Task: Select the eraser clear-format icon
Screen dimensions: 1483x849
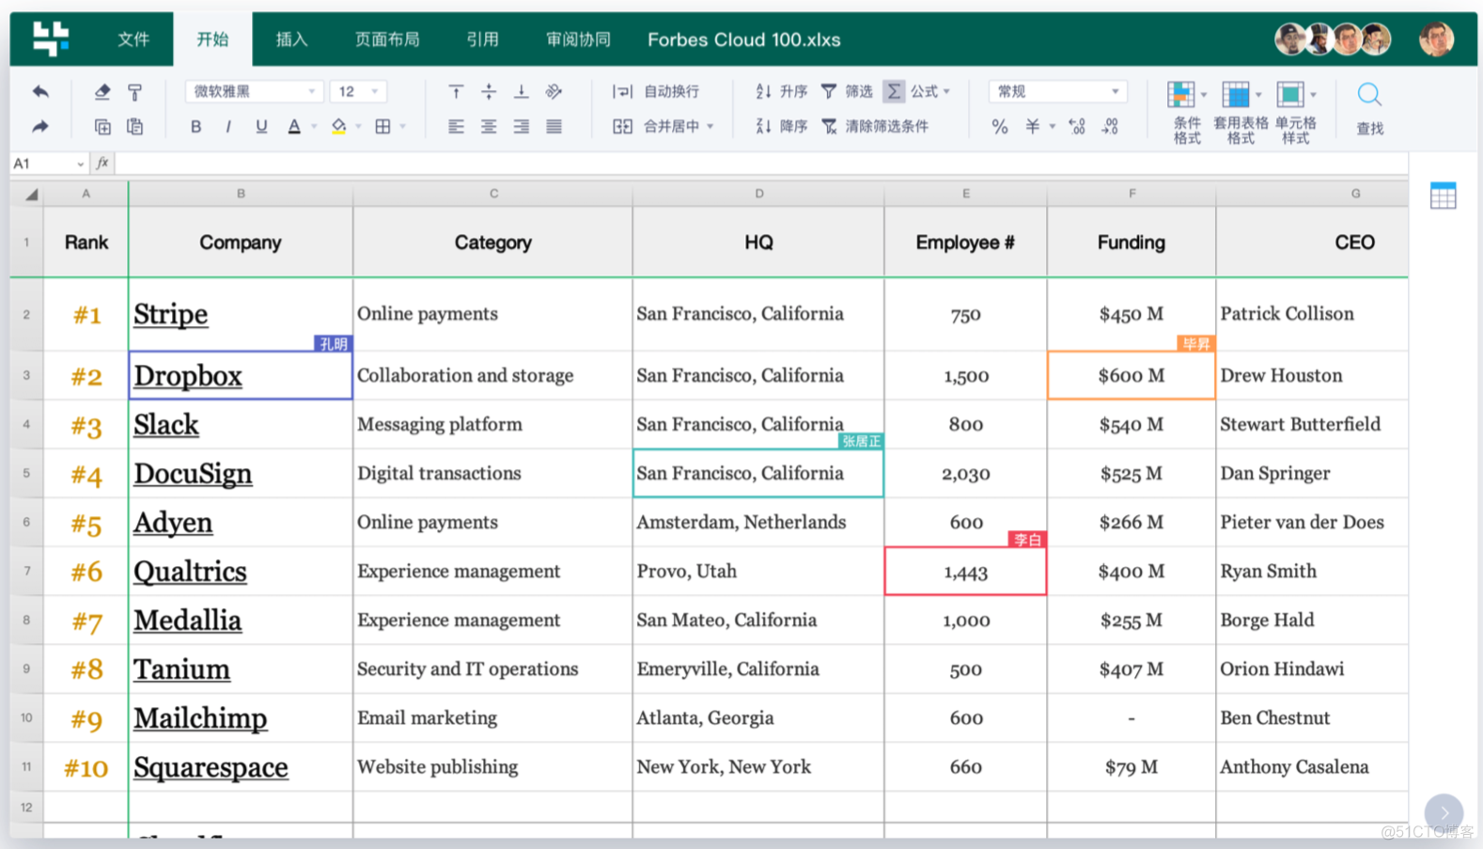Action: coord(102,91)
